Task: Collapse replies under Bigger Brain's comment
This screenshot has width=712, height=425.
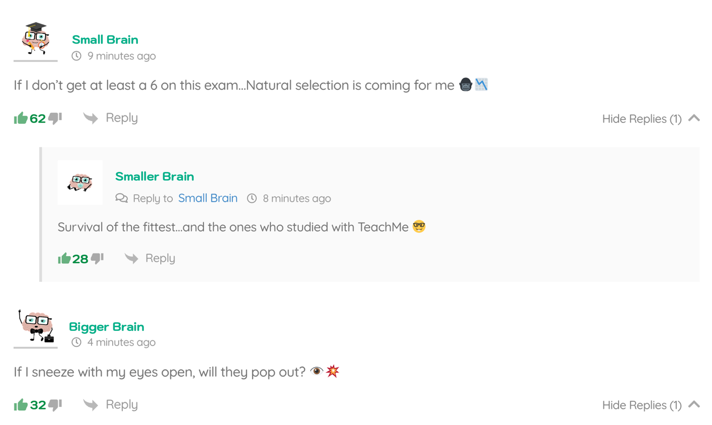Action: (694, 405)
